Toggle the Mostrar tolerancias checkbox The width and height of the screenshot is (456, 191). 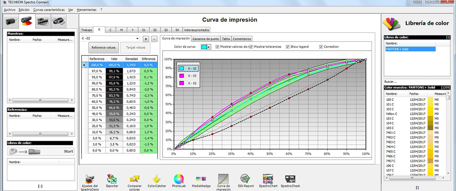251,47
